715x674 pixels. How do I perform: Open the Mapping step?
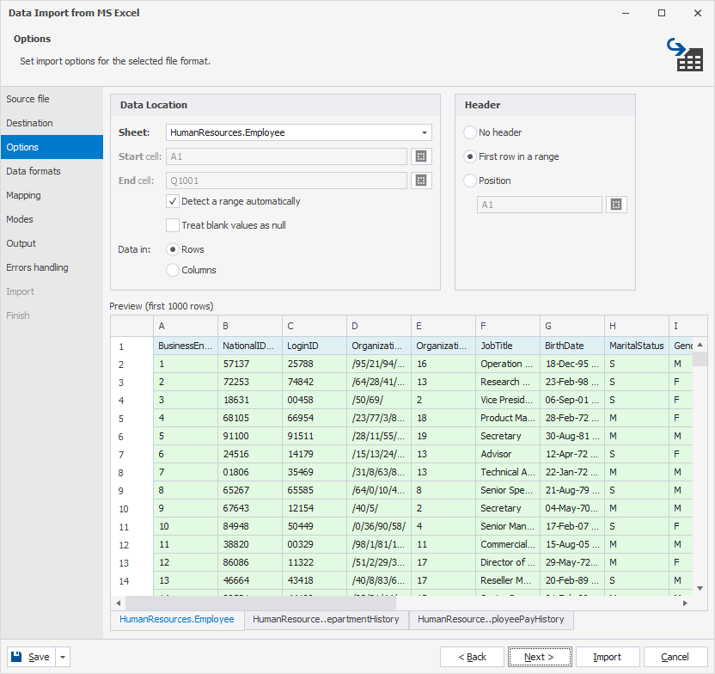[52, 195]
